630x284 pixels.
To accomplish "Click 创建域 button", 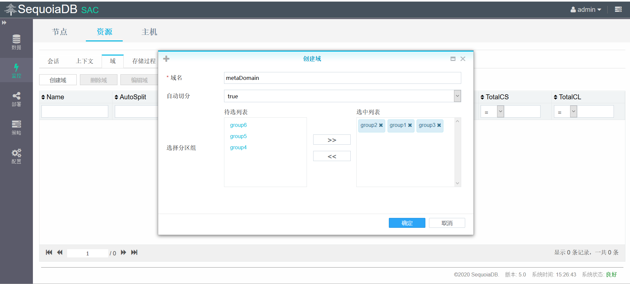I will 58,80.
